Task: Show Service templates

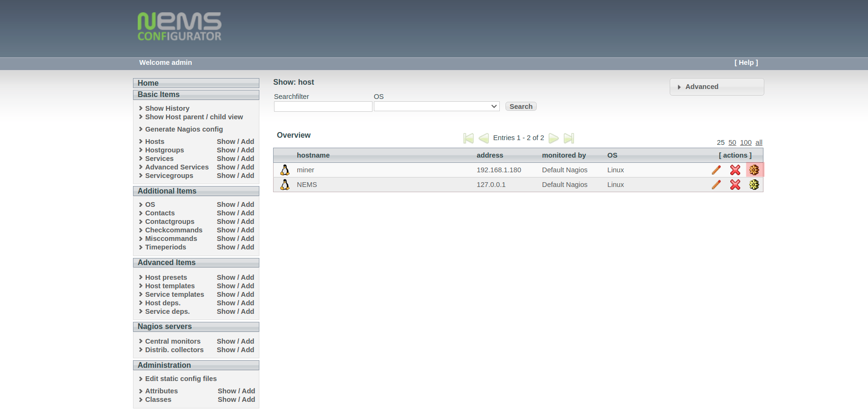Action: pos(226,294)
